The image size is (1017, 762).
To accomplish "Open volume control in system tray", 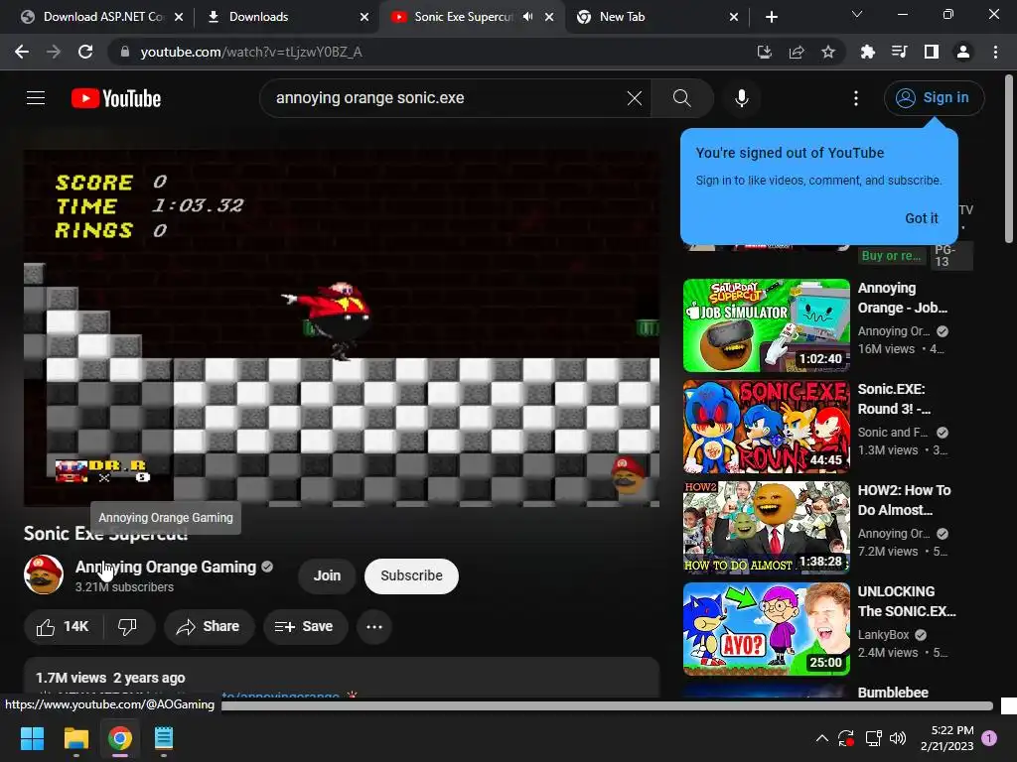I will point(898,738).
